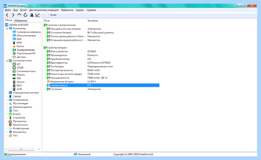Select the Устройства icon item
Image resolution: width=261 pixels, height=160 pixels.
[17, 118]
